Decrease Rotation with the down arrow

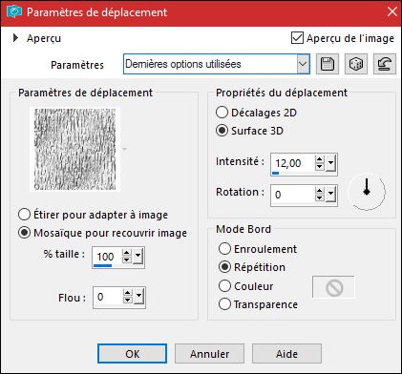319,197
